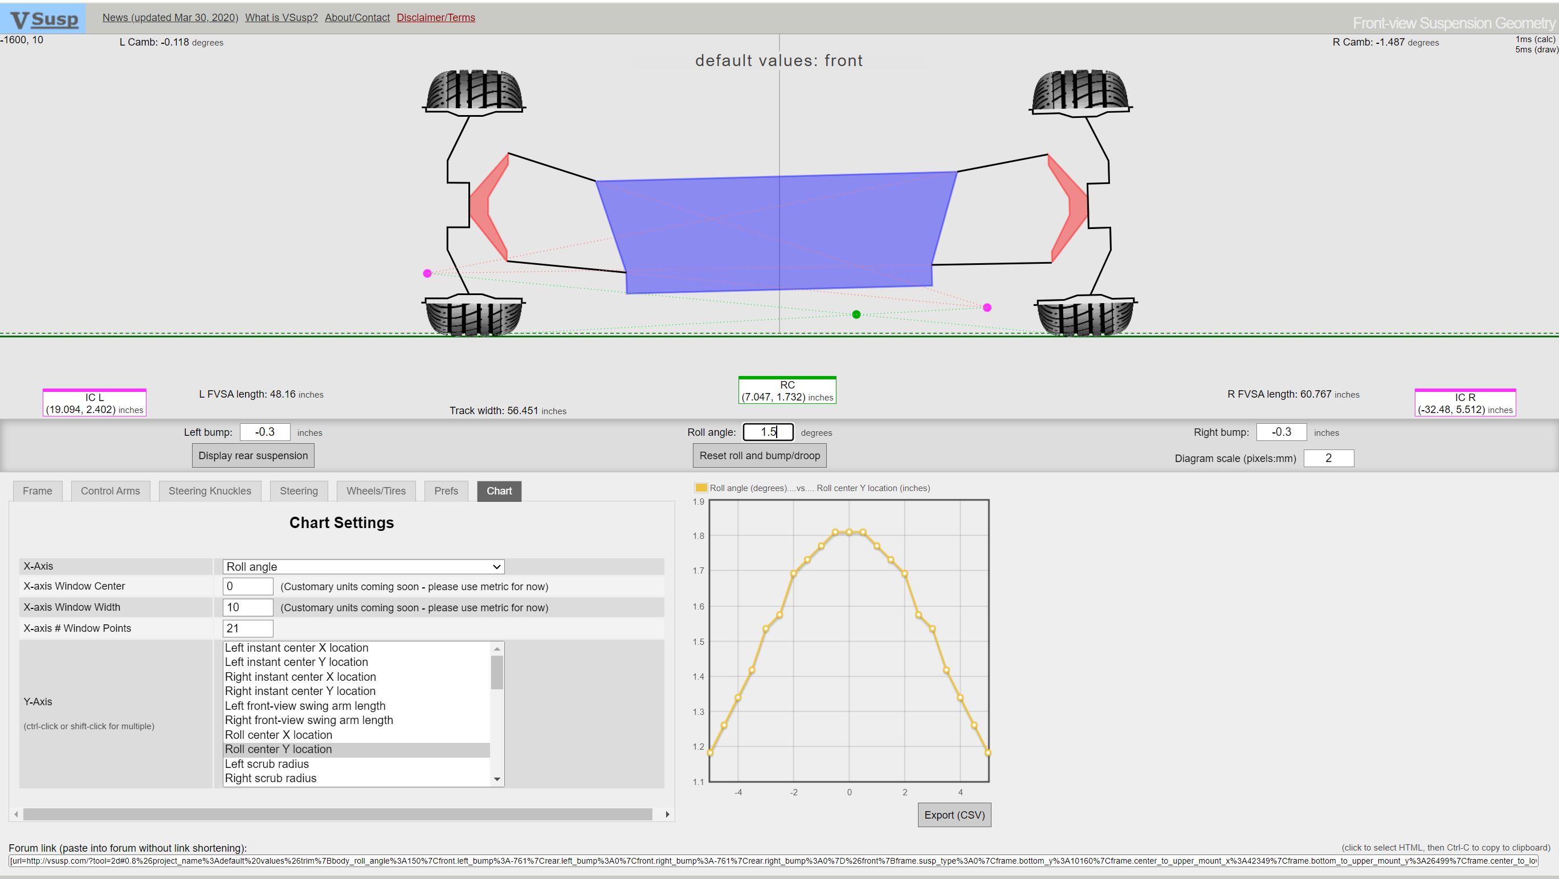Click the Export (CSV) button
Screen dimensions: 1559x879
pyautogui.click(x=954, y=815)
